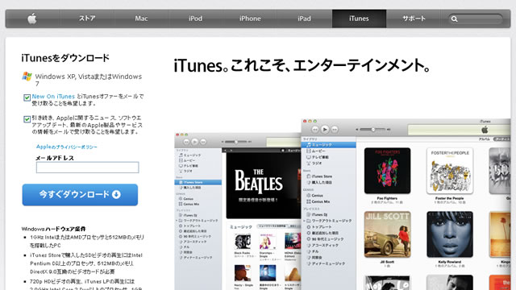516x290 pixels.
Task: Click the download arrow icon on the blue button
Action: (116, 195)
